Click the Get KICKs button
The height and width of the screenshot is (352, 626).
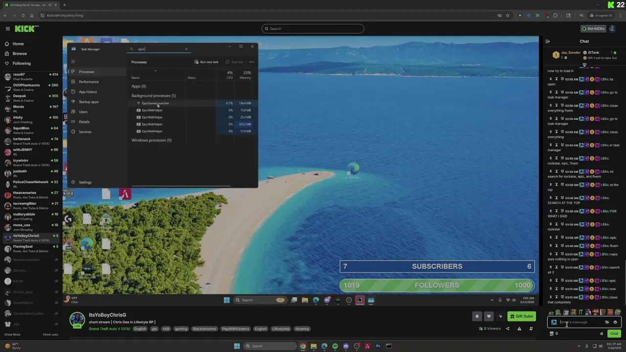593,29
